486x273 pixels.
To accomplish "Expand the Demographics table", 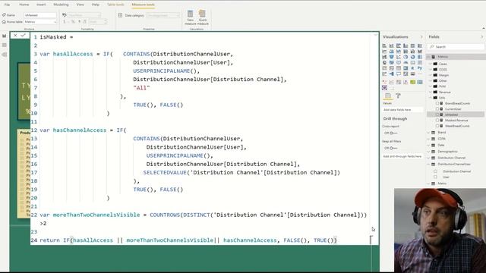I will coord(428,152).
